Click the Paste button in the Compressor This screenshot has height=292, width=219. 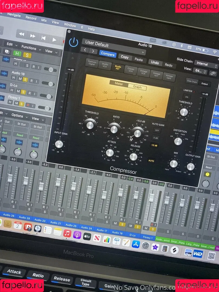click(138, 59)
